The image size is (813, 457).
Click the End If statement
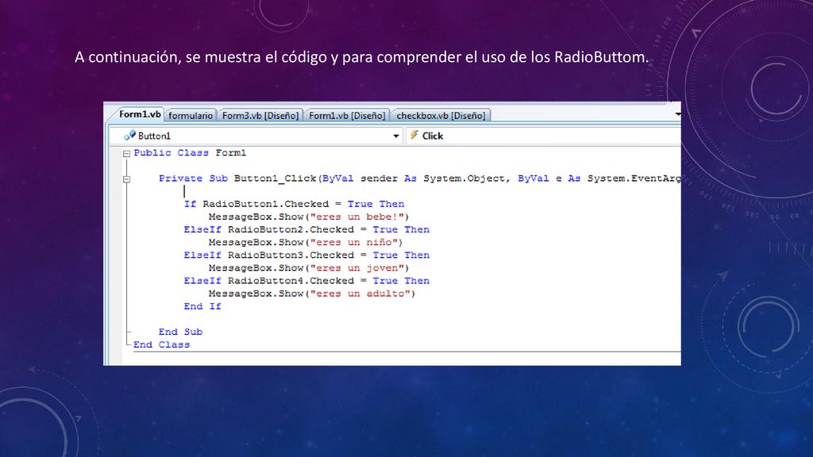click(x=202, y=306)
